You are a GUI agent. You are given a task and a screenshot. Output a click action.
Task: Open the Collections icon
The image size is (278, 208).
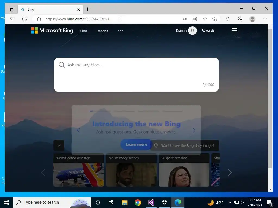tap(240, 19)
